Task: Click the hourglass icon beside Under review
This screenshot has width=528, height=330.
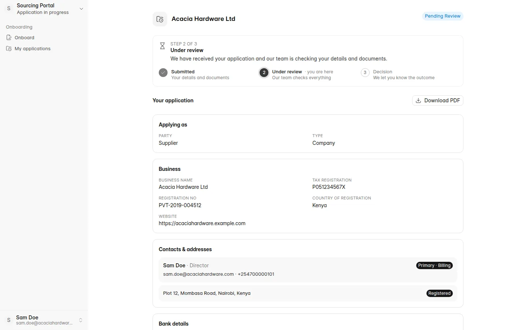Action: (x=162, y=46)
